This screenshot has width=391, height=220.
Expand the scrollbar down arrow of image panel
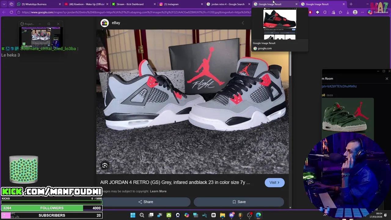coord(290,207)
